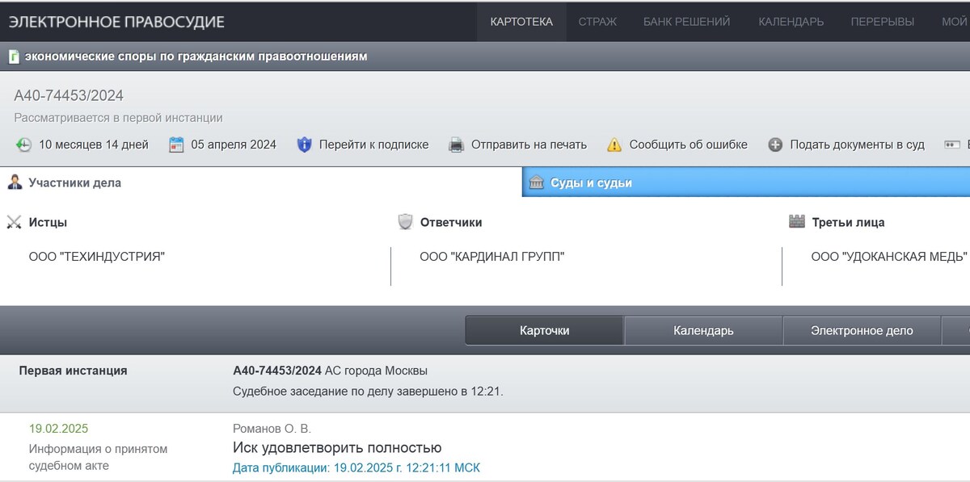Screen dimensions: 970x482
Task: Click the Ответчики heading
Action: [451, 222]
